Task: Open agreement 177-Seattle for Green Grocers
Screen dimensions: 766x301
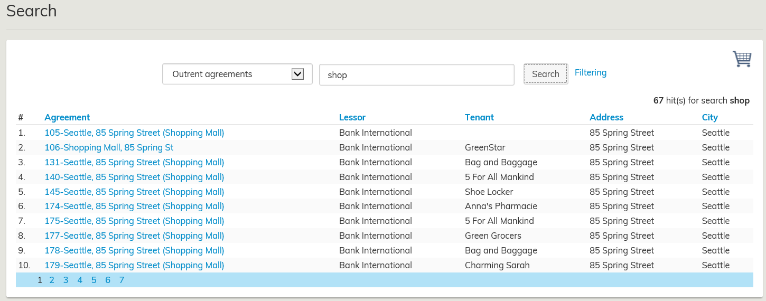Action: [134, 236]
